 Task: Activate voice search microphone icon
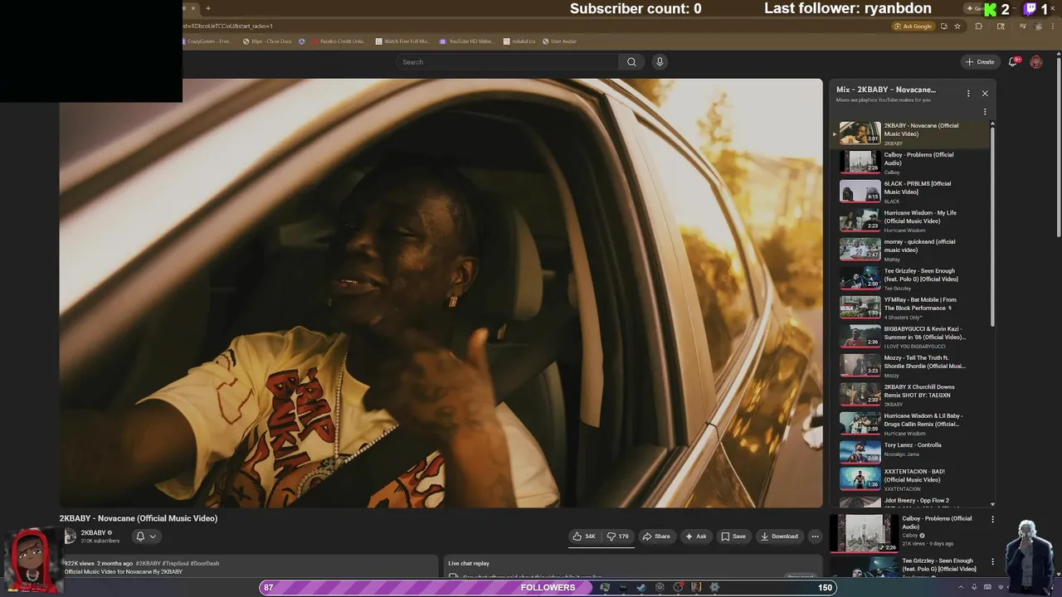tap(660, 62)
